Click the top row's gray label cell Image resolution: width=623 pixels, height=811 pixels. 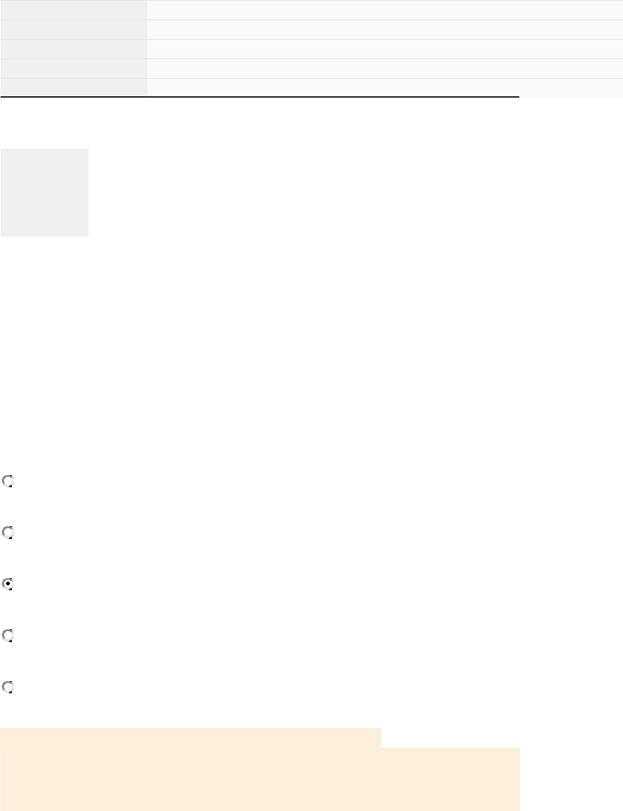73,10
